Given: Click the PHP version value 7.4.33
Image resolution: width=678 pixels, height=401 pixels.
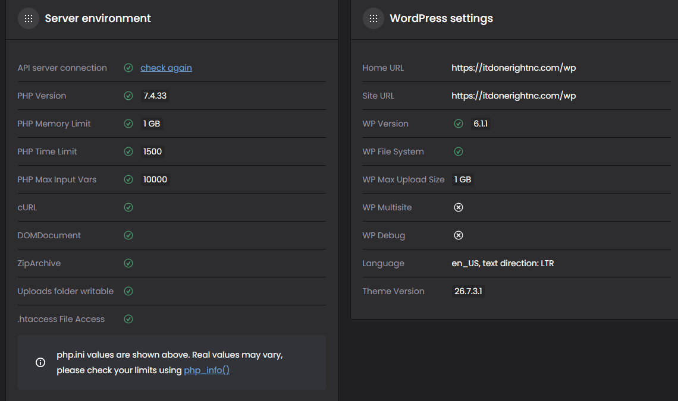Looking at the screenshot, I should [x=155, y=96].
